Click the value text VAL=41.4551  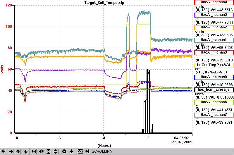(221, 110)
